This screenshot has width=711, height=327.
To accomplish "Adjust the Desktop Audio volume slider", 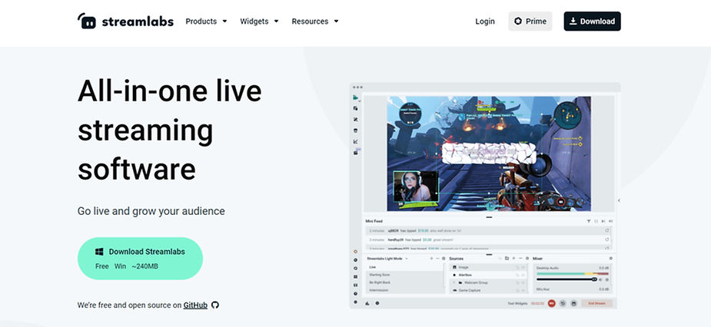I will 566,280.
